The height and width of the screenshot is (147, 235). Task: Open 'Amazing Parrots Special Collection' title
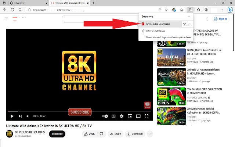click(x=204, y=111)
